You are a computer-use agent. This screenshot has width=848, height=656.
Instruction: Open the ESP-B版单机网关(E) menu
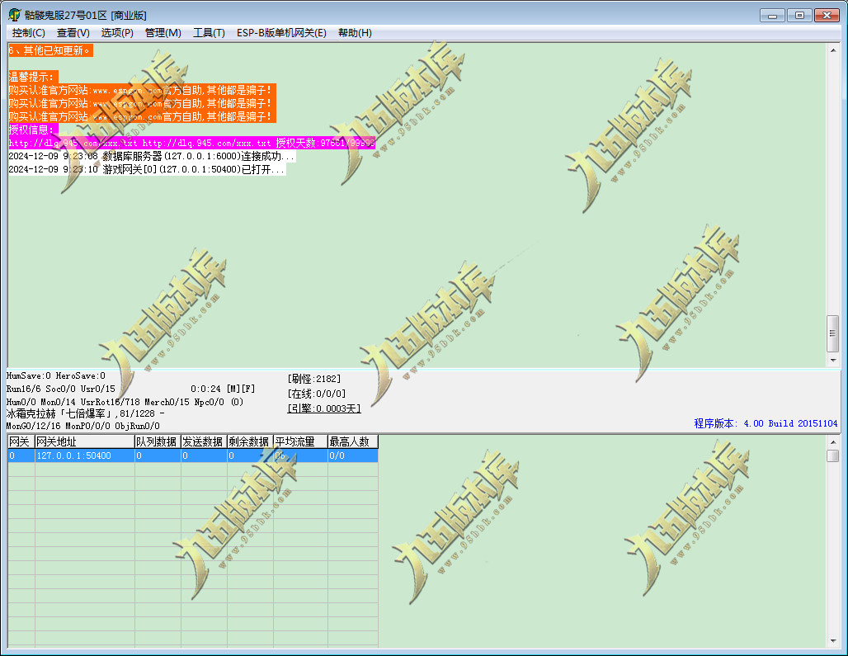[281, 33]
